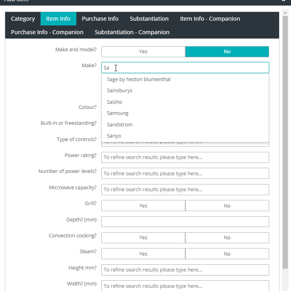
Task: Open the Power rating search field
Action: point(185,157)
